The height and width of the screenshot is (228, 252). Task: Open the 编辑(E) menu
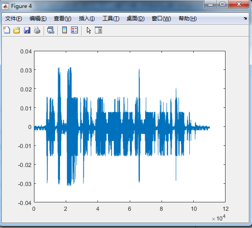(38, 19)
